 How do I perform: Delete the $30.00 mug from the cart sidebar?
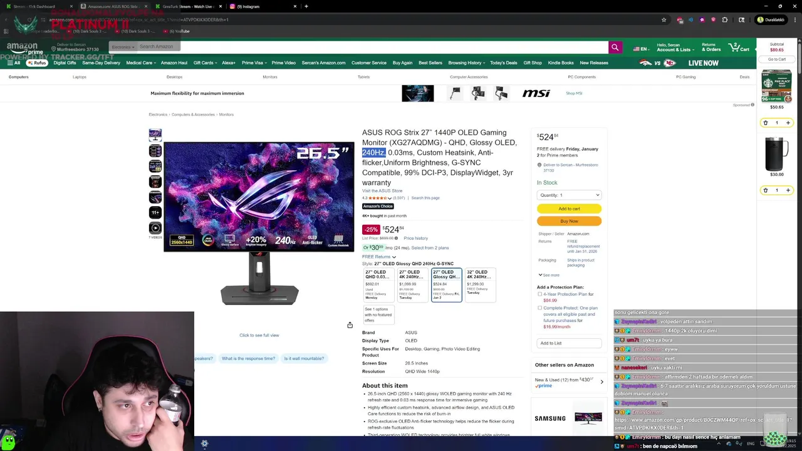pyautogui.click(x=766, y=190)
